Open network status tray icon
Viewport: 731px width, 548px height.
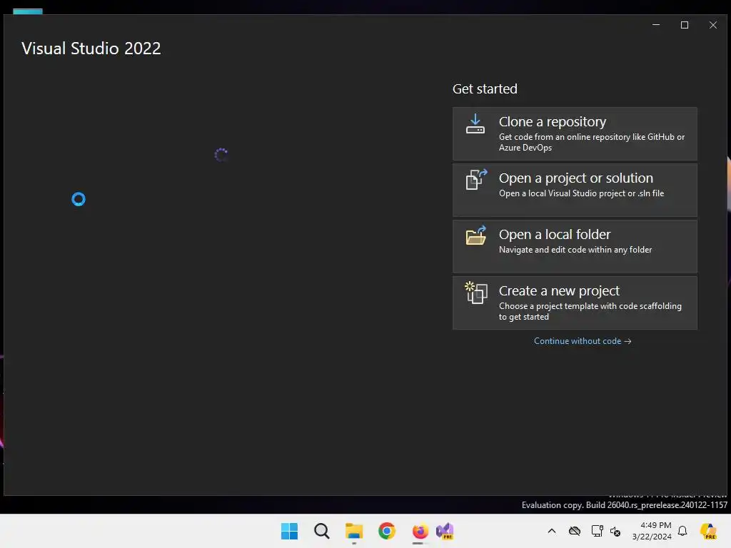[x=597, y=531]
